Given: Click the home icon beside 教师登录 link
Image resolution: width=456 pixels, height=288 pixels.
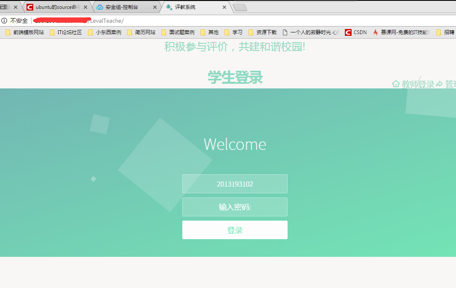Looking at the screenshot, I should coord(396,84).
